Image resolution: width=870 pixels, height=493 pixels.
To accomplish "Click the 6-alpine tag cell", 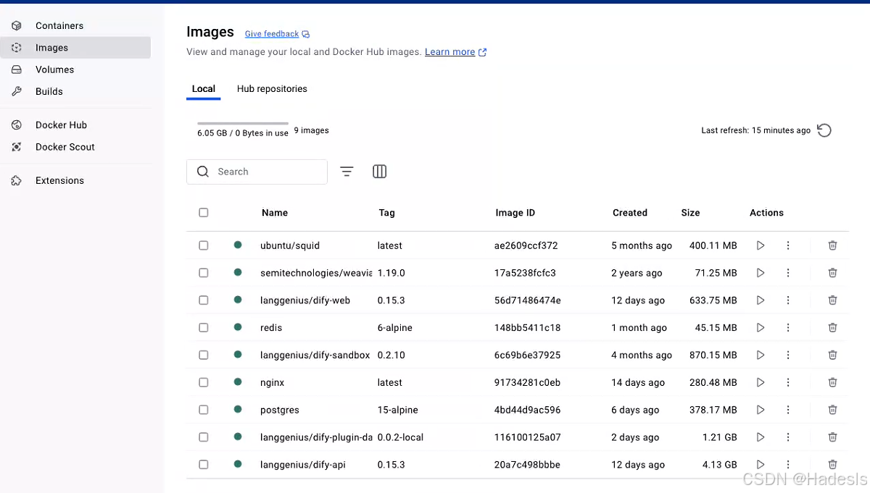I will click(x=395, y=328).
